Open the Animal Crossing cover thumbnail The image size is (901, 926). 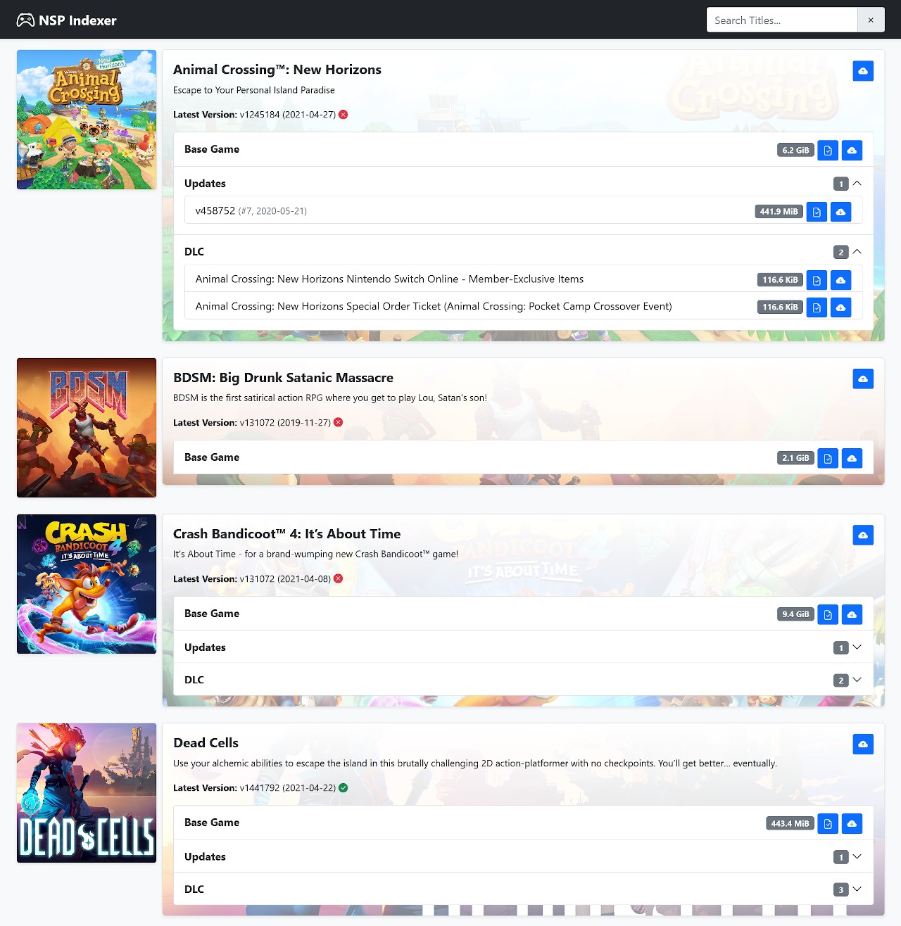(x=87, y=120)
